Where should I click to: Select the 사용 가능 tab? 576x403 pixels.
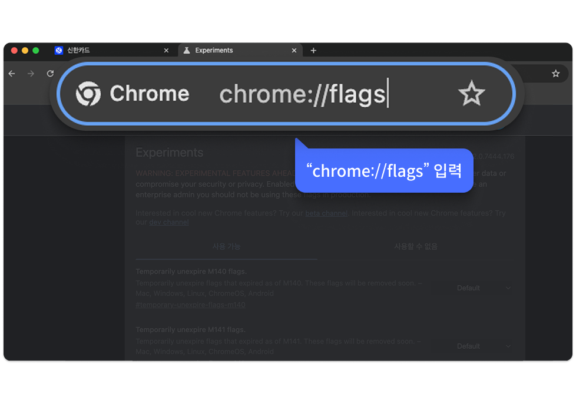tap(226, 246)
